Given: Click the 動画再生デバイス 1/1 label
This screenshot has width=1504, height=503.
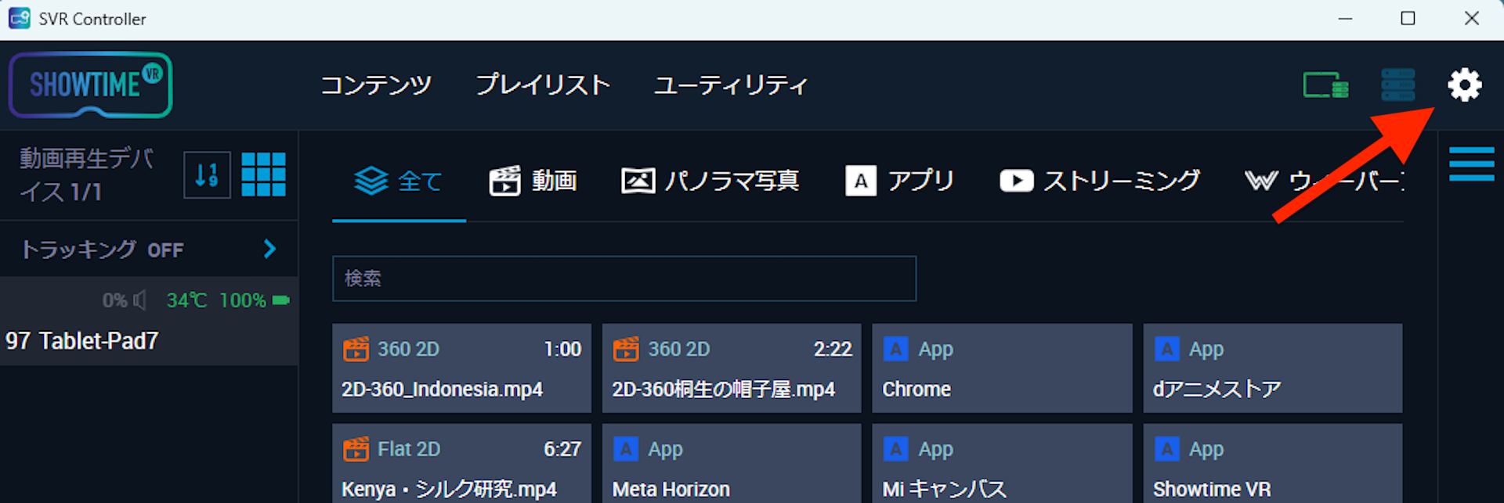Looking at the screenshot, I should point(86,175).
